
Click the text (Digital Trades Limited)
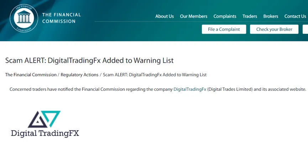[x=230, y=89]
